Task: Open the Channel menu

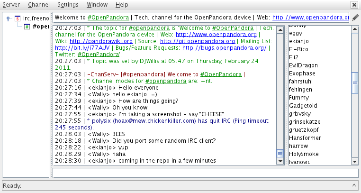Action: tap(39, 5)
